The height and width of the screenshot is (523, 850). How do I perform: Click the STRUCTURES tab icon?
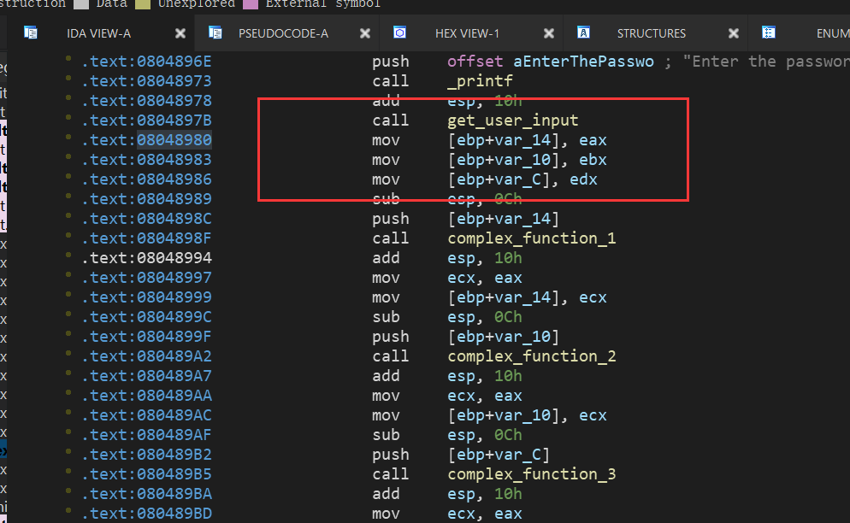583,32
